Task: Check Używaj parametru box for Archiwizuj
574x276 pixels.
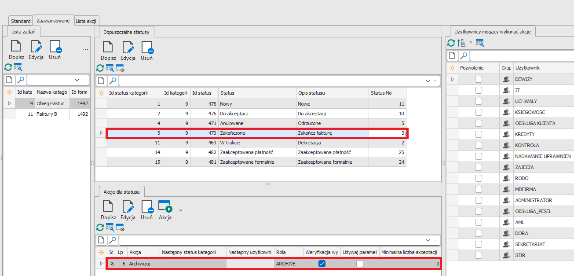Action: point(360,264)
